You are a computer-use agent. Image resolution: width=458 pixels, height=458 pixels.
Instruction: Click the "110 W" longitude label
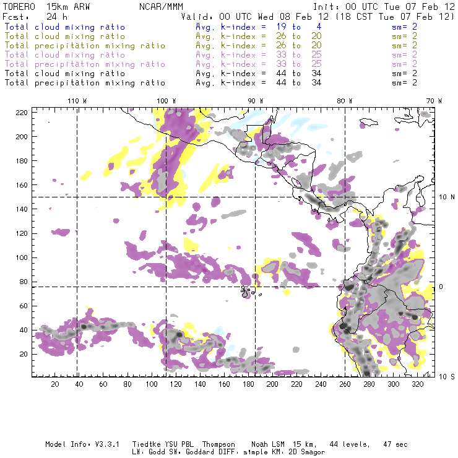[77, 101]
